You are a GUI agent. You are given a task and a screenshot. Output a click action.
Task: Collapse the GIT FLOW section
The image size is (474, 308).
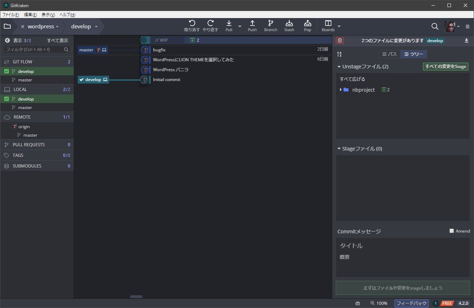[x=37, y=62]
